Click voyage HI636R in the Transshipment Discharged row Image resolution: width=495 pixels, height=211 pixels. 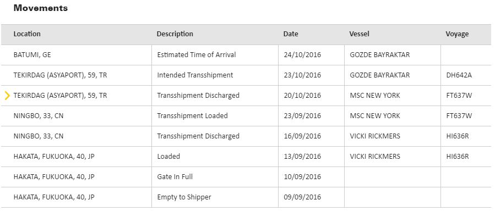(457, 136)
